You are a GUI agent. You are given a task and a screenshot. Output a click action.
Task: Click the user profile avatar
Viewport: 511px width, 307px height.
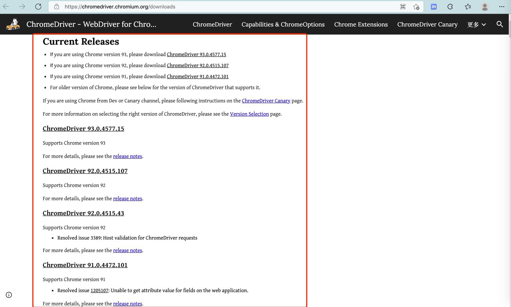tap(485, 7)
